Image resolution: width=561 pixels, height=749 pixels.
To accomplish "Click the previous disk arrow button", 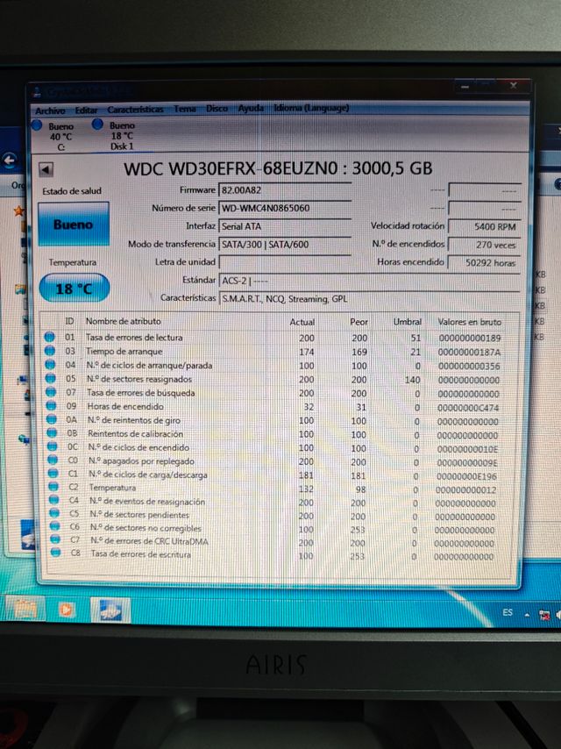I will (46, 169).
